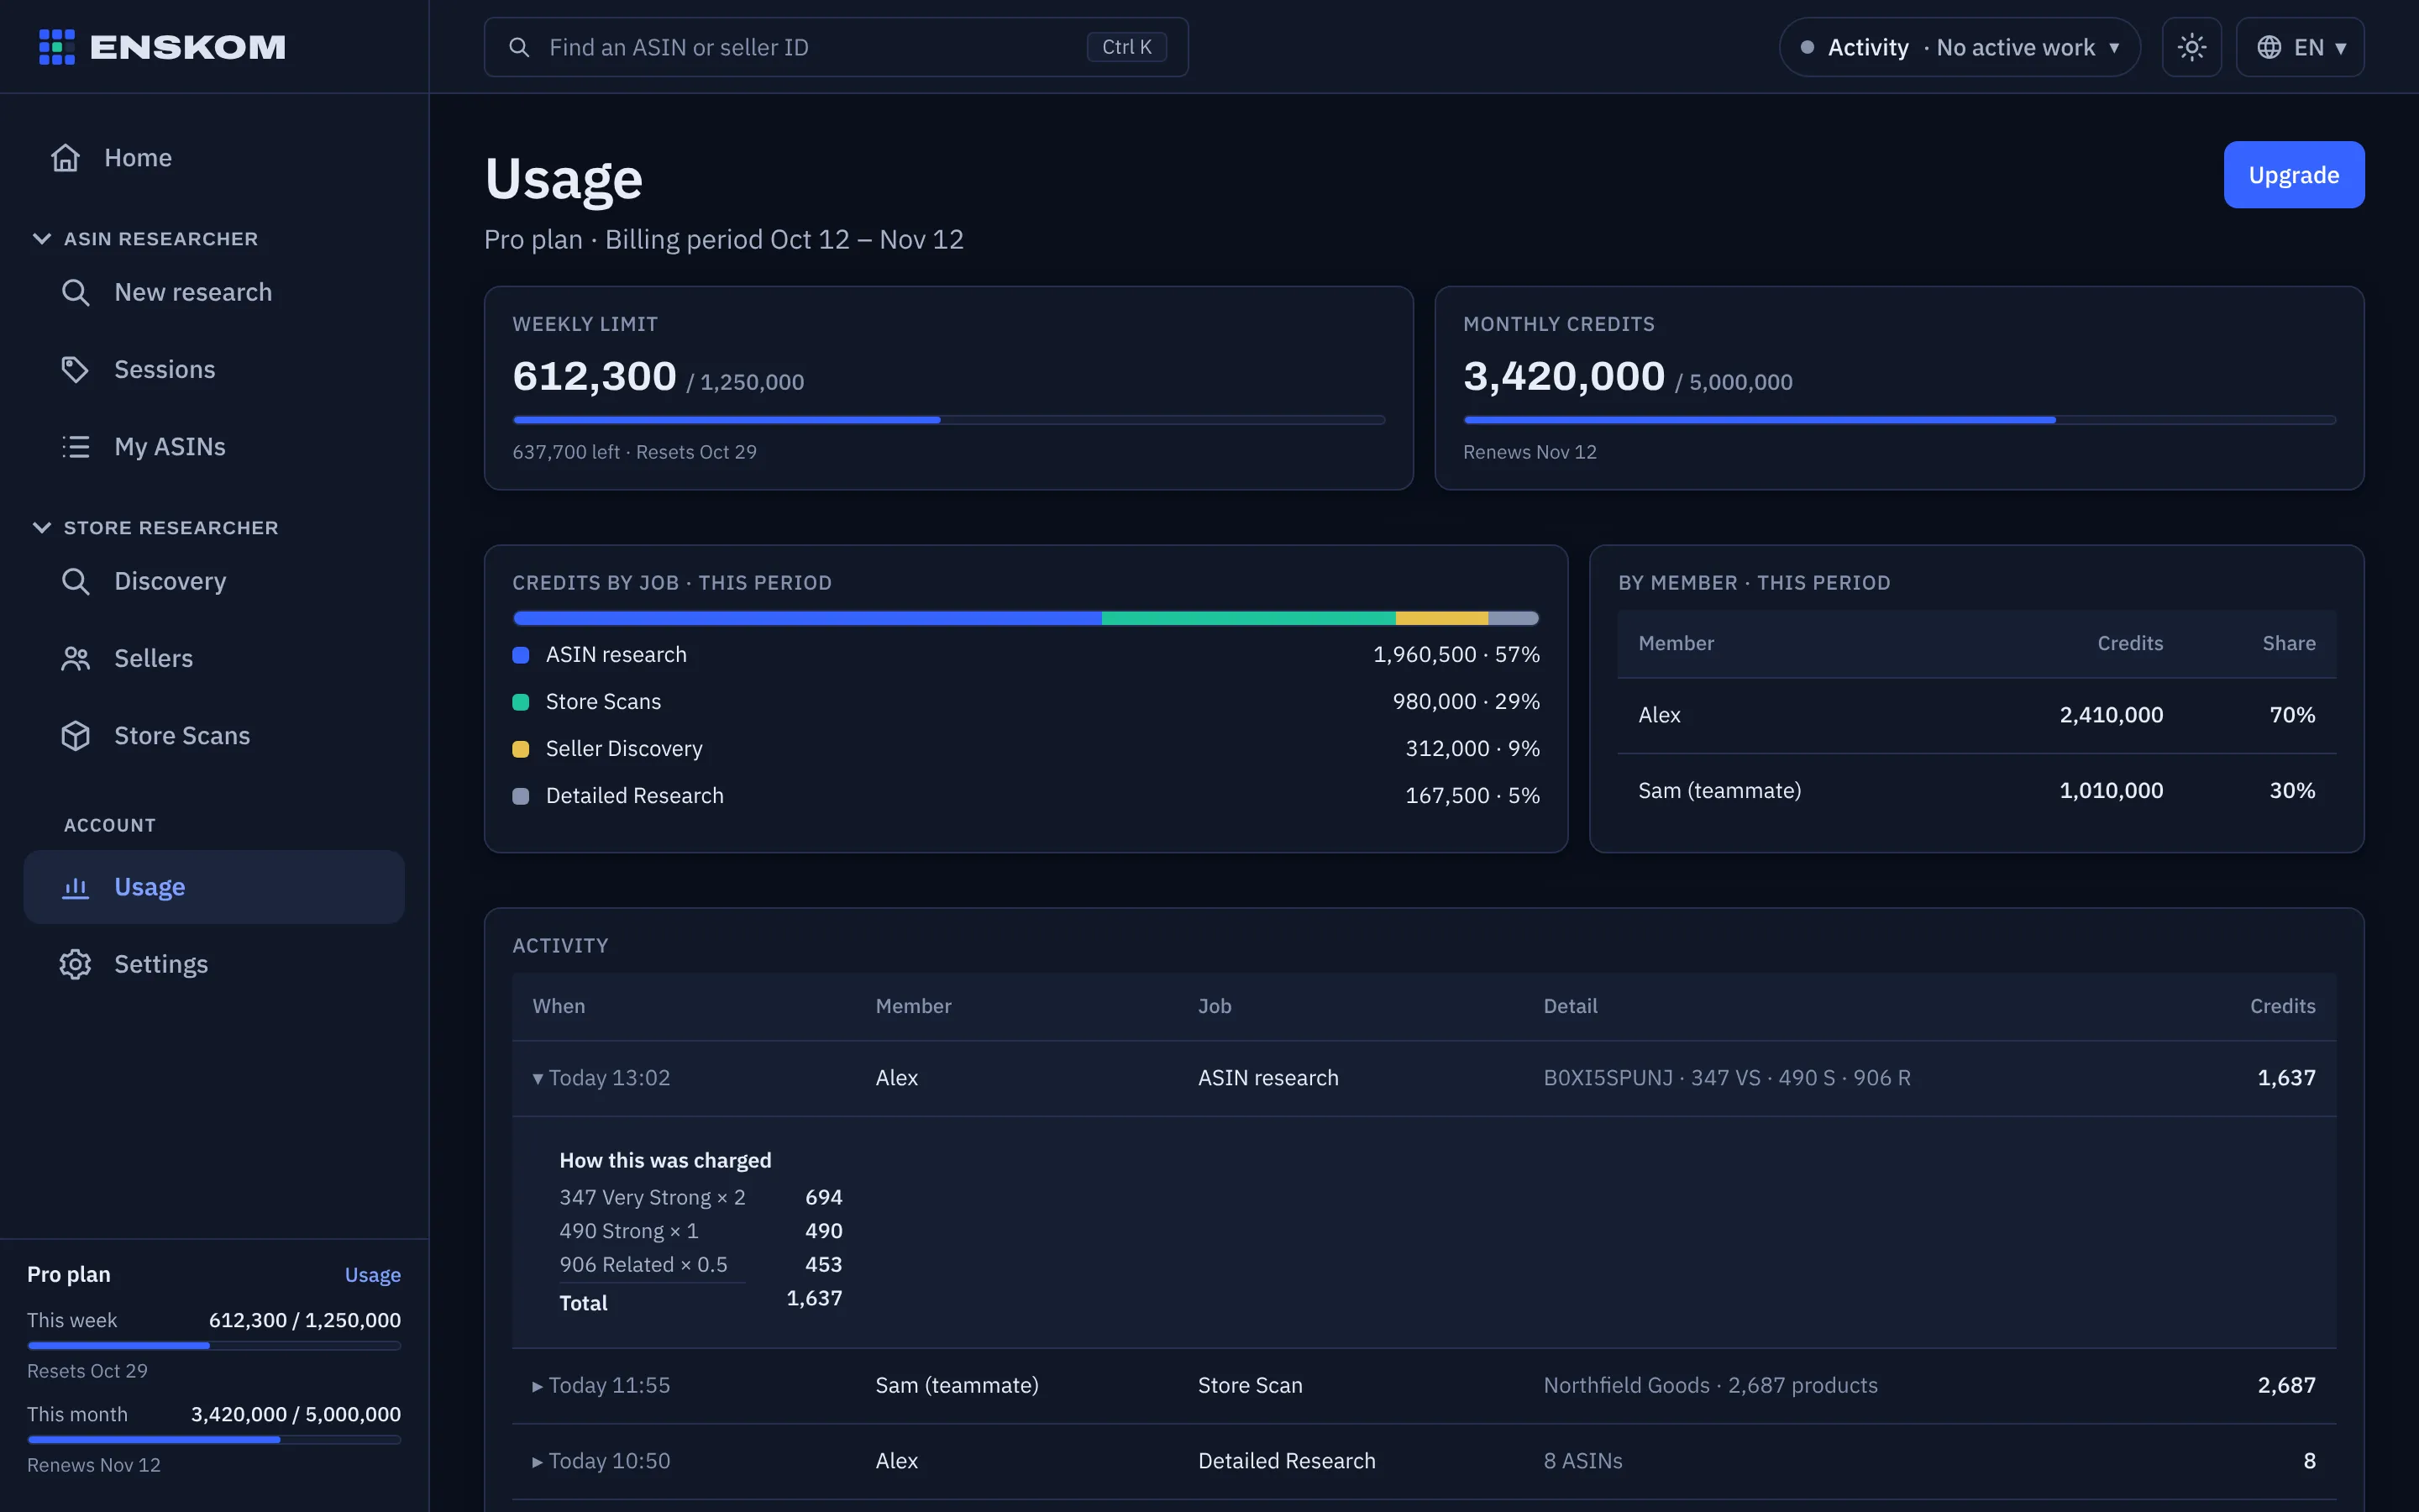Screen dimensions: 2419x1512
Task: Click the Ctrl K shortcut badge
Action: pos(1126,47)
